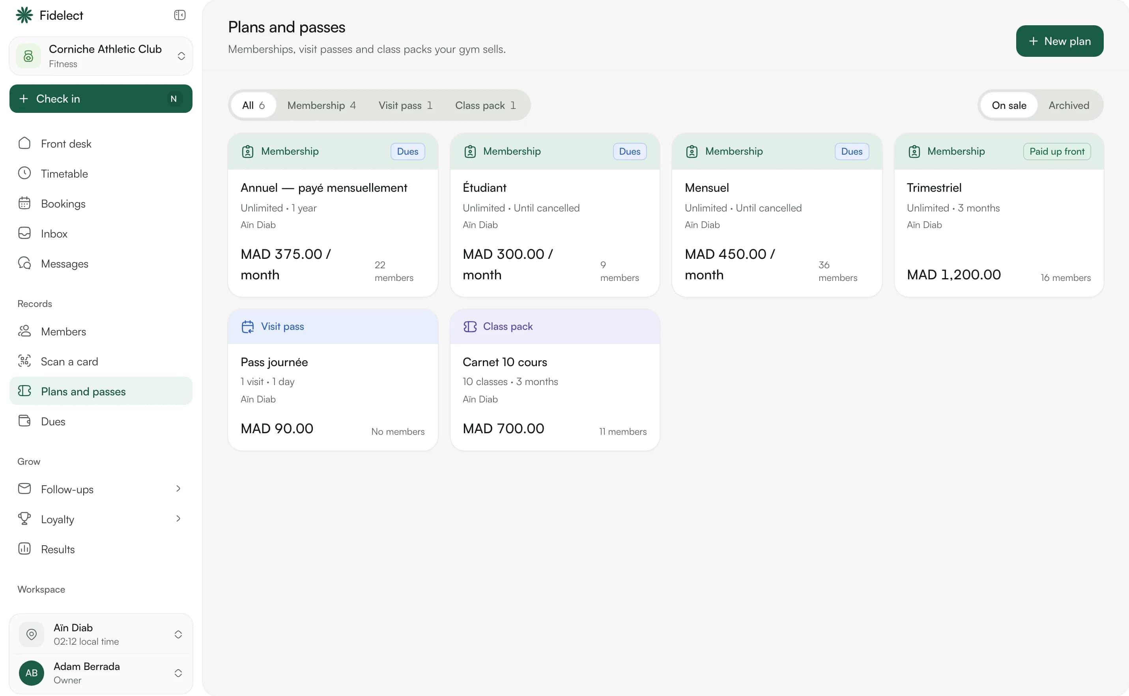Click the Bookings calendar icon
This screenshot has height=696, width=1129.
[x=24, y=203]
